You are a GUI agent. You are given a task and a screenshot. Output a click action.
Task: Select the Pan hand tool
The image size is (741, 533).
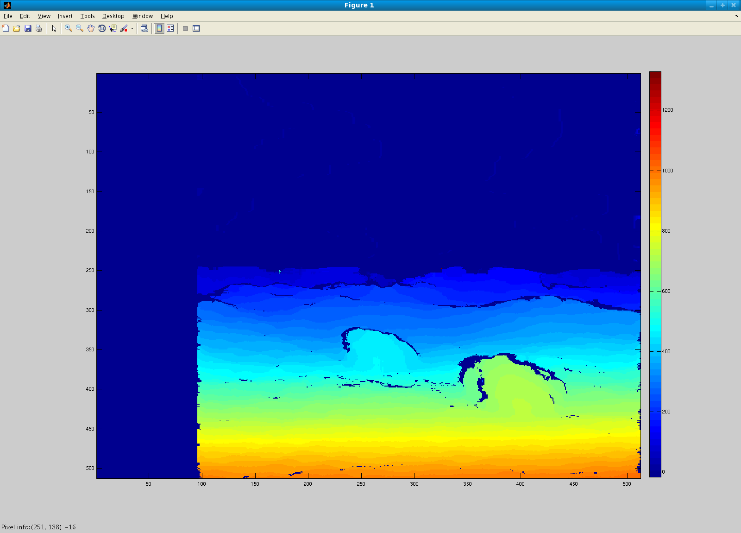coord(91,28)
